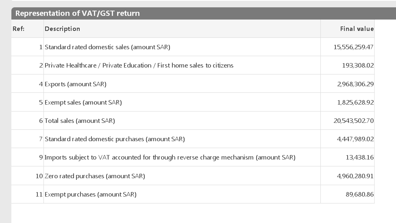
Task: Click the value 2,968,306.29
Action: click(355, 84)
